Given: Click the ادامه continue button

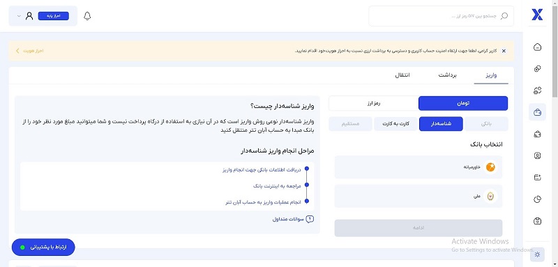Looking at the screenshot, I should [x=418, y=228].
